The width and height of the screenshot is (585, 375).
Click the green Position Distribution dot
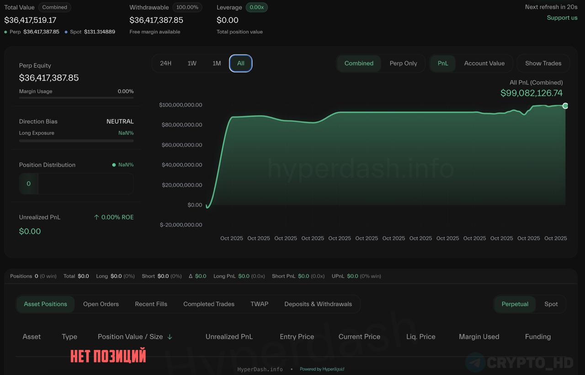(x=114, y=165)
